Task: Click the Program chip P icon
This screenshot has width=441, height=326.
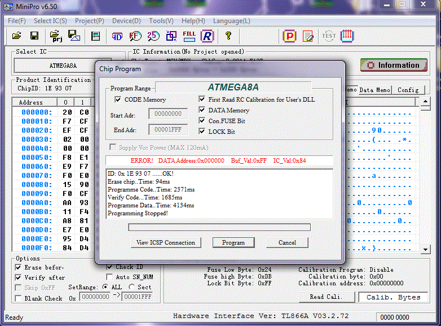Action: [x=289, y=36]
